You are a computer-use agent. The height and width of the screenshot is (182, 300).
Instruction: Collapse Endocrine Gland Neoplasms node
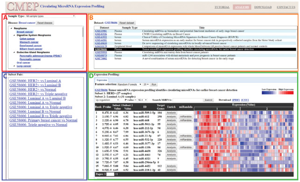tap(14, 52)
